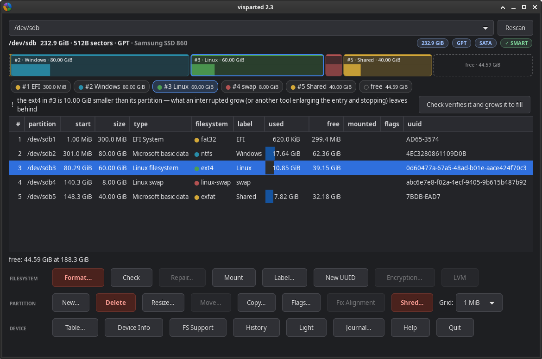Select the /dev/sdb4 row

[x=271, y=182]
